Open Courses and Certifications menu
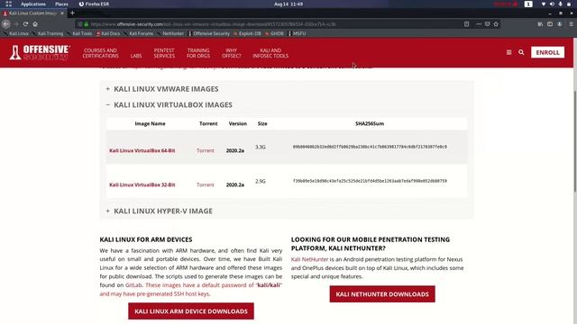577x324 pixels. pos(100,53)
